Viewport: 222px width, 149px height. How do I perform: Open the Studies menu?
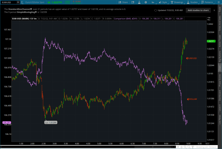pyautogui.click(x=192, y=2)
